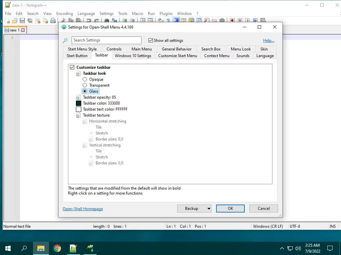Viewport: 341px width, 255px height.
Task: Open File Explorer from the taskbar
Action: 41,248
